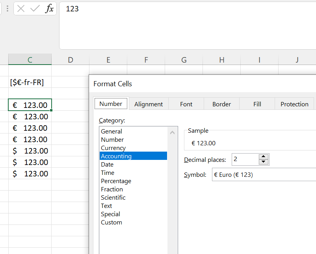
Task: Select Time in the Category list
Action: pos(134,172)
